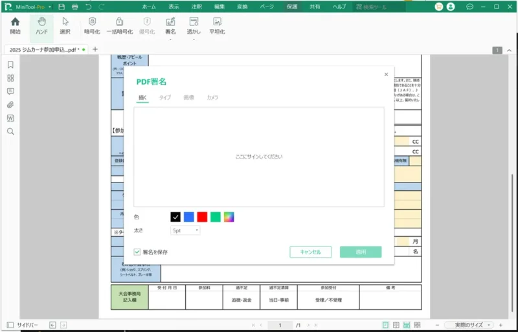Print using the printer icon

pyautogui.click(x=75, y=6)
